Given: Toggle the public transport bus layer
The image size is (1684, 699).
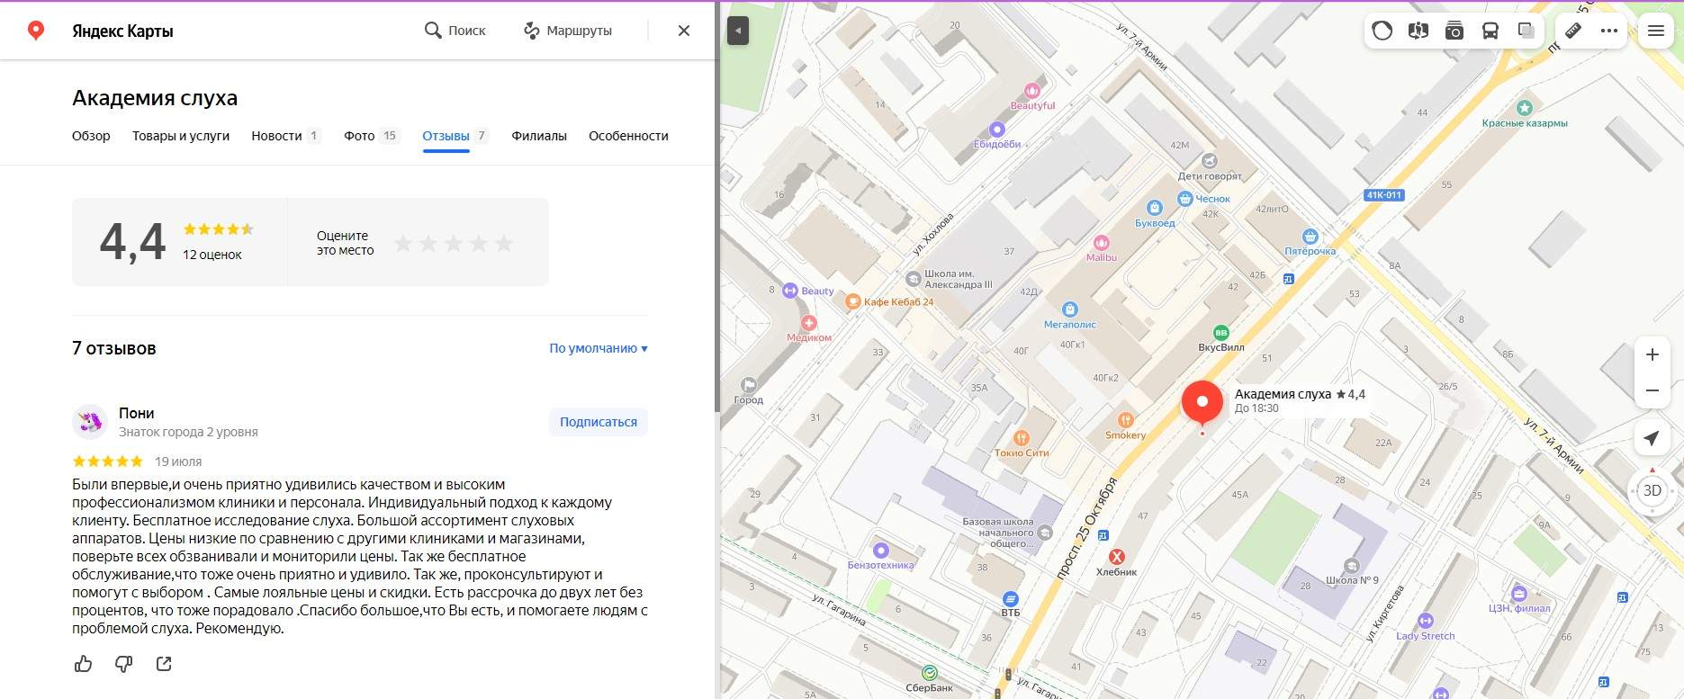Looking at the screenshot, I should click(x=1490, y=31).
